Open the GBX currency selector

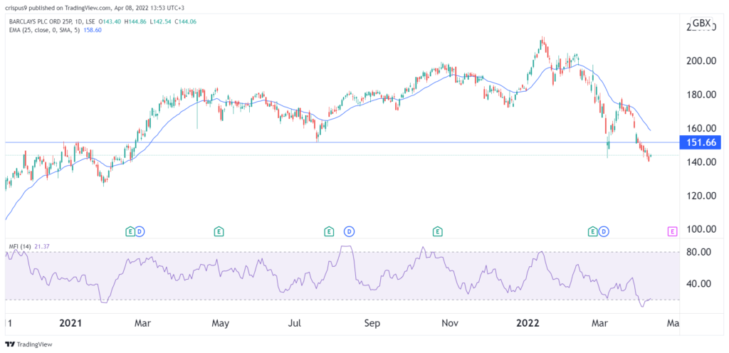click(701, 23)
